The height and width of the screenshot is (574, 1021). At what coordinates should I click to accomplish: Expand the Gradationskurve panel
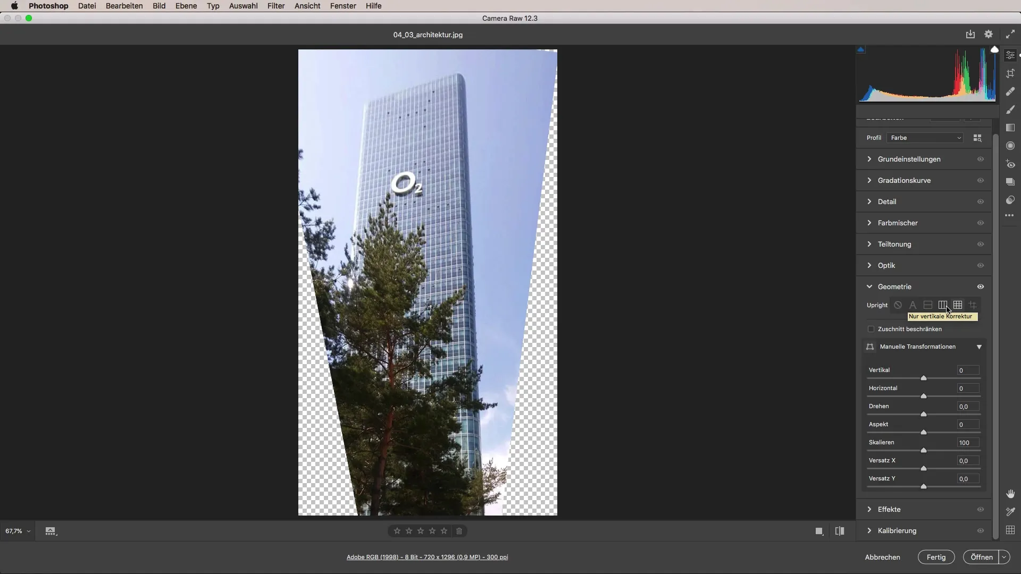[x=869, y=180]
